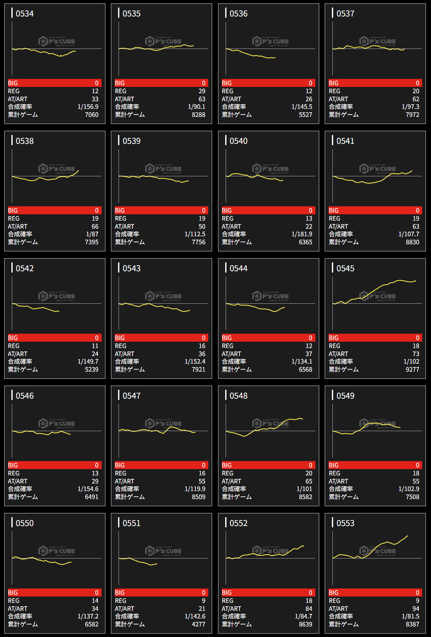Image resolution: width=431 pixels, height=637 pixels.
Task: Click P's CUBE watermark on machine 0544
Action: click(x=270, y=296)
